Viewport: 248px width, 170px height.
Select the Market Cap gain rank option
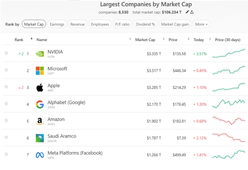coord(175,24)
